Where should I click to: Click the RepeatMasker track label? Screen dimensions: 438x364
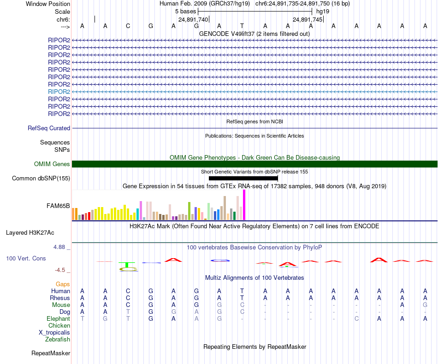tap(51, 353)
